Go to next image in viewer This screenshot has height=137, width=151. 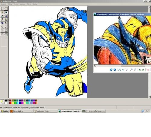pos(115,70)
